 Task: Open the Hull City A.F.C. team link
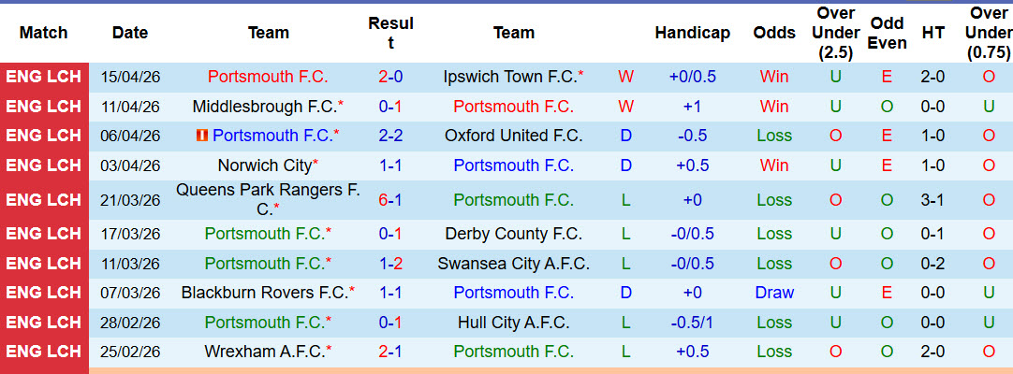tap(513, 323)
